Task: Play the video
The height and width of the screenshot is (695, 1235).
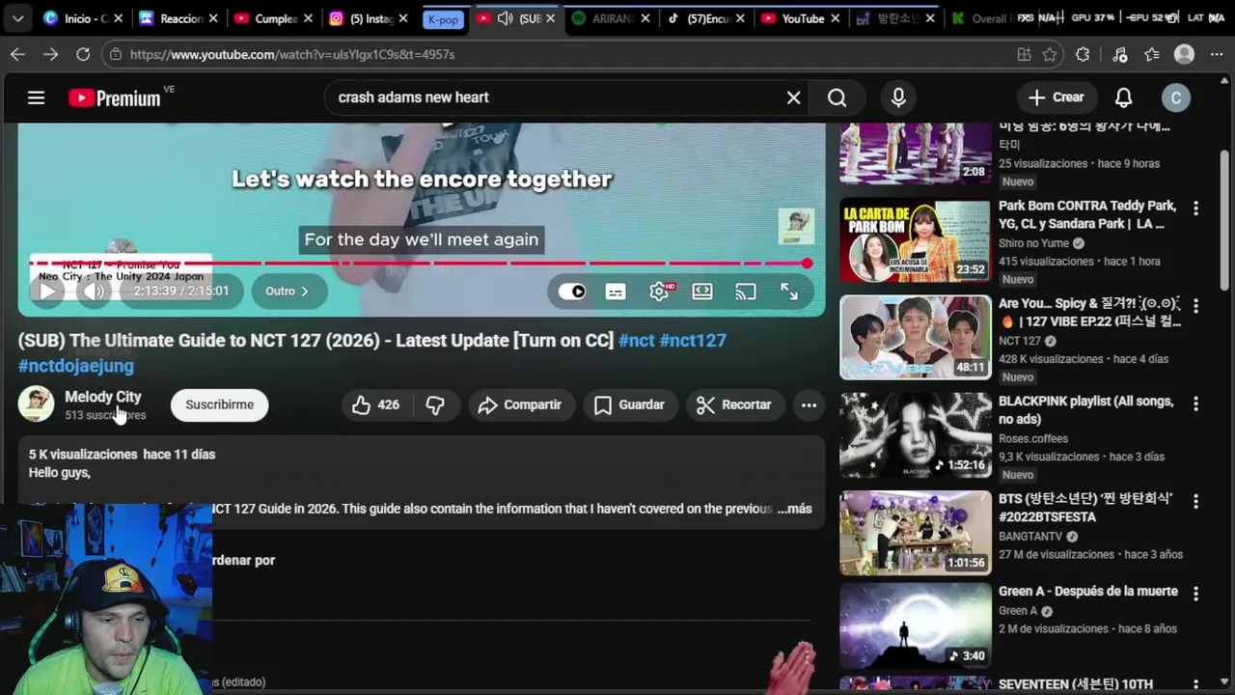Action: [x=46, y=291]
